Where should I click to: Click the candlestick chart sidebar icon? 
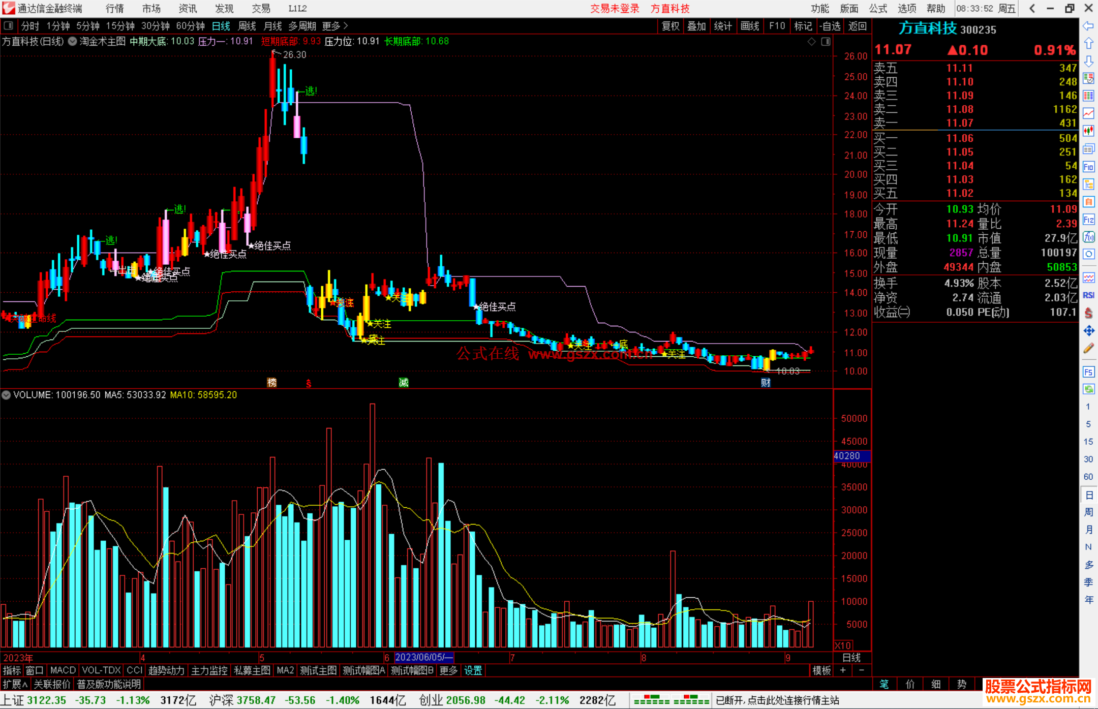point(1088,131)
